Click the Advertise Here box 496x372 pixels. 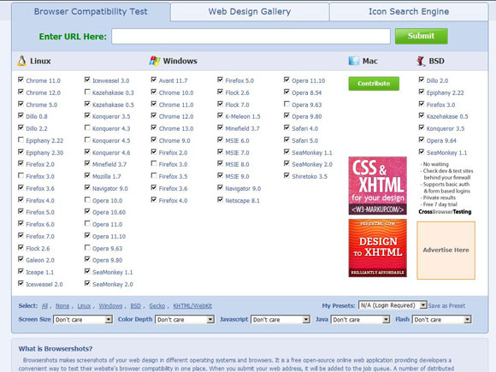[x=446, y=251]
